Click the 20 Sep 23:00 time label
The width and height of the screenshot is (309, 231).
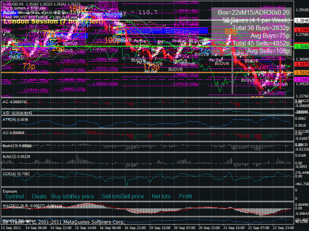(x=209, y=228)
